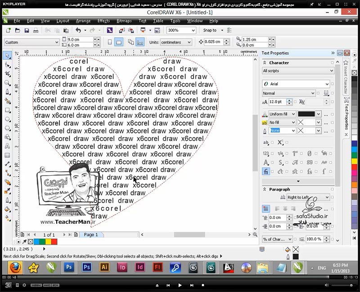Click the nudge distance 0.025 cm field
Viewport: 360px width, 292px height.
point(213,42)
